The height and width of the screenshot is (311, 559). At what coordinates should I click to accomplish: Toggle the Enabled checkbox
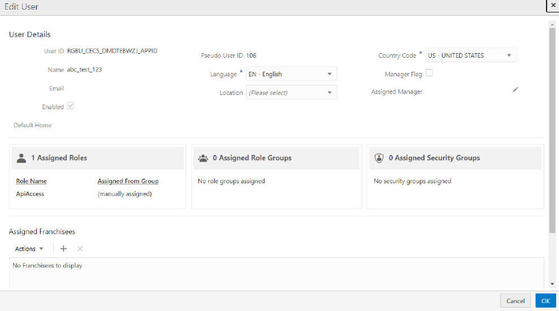71,106
